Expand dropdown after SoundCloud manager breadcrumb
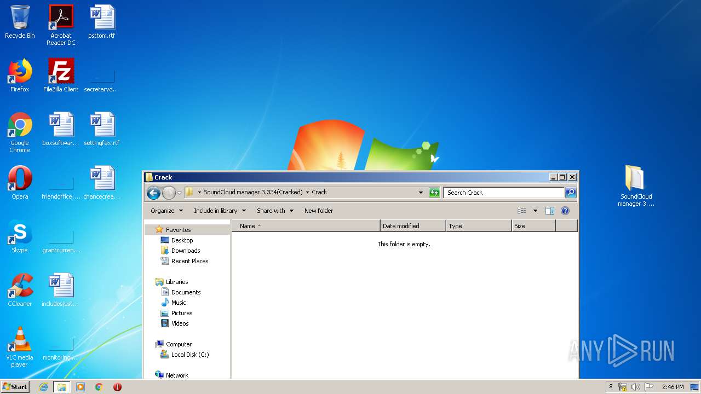Image resolution: width=701 pixels, height=394 pixels. 307,193
